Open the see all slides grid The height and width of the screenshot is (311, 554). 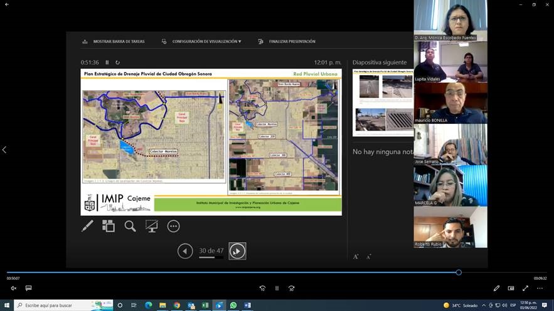pos(109,226)
